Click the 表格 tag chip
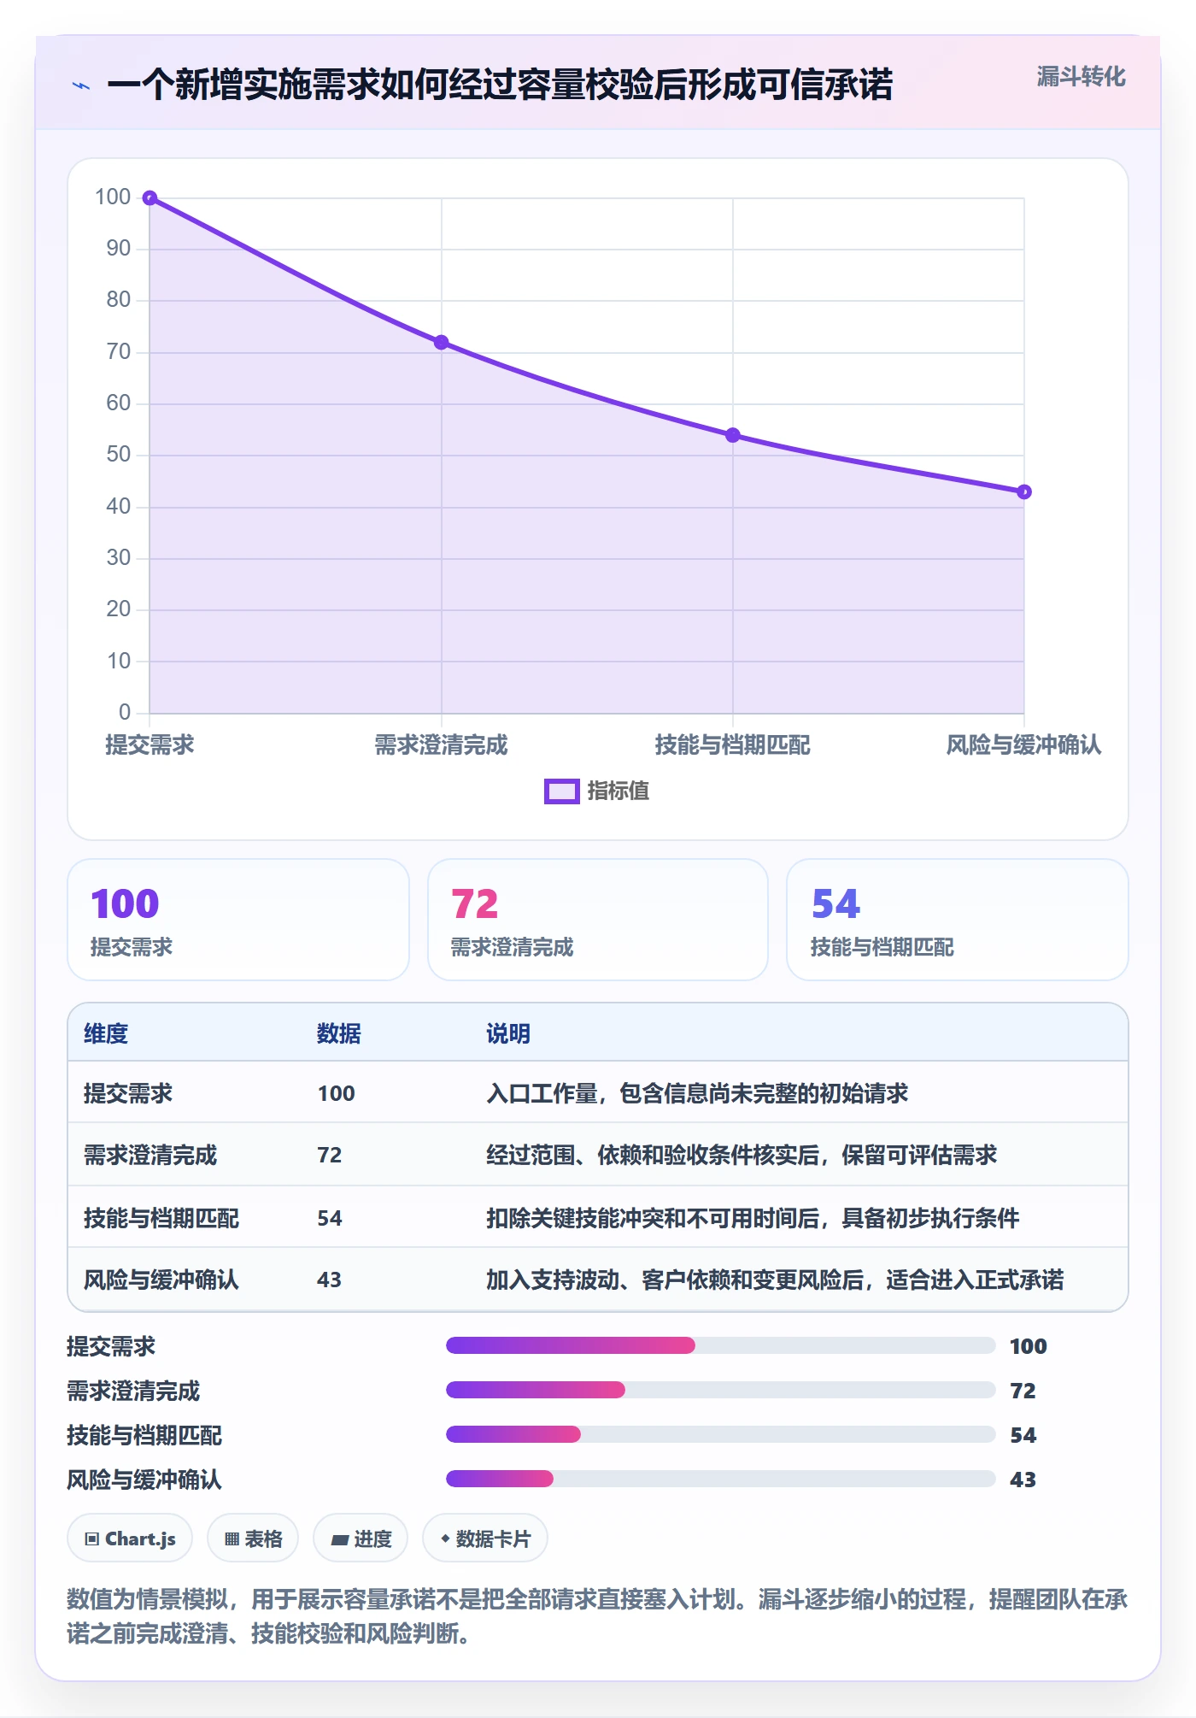 253,1539
